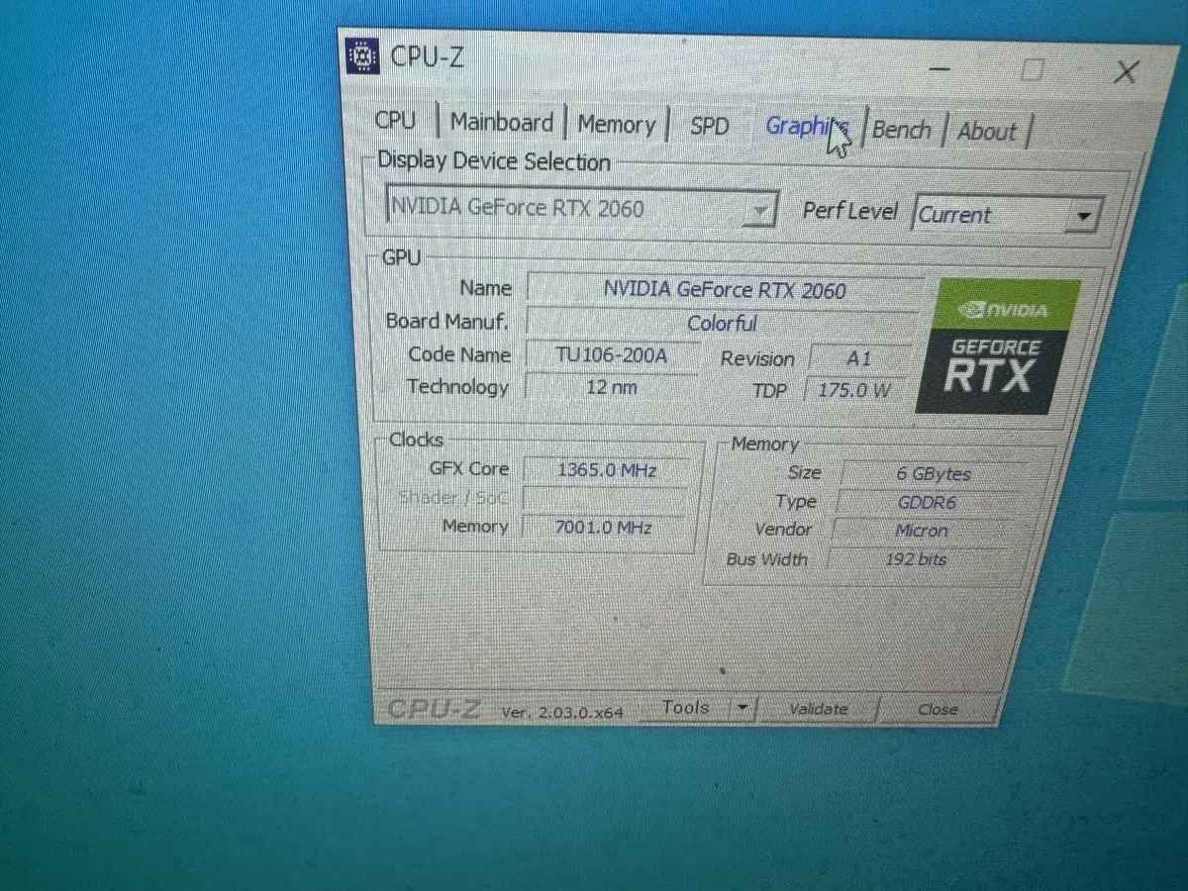Minimize the CPU-Z window

click(x=940, y=69)
